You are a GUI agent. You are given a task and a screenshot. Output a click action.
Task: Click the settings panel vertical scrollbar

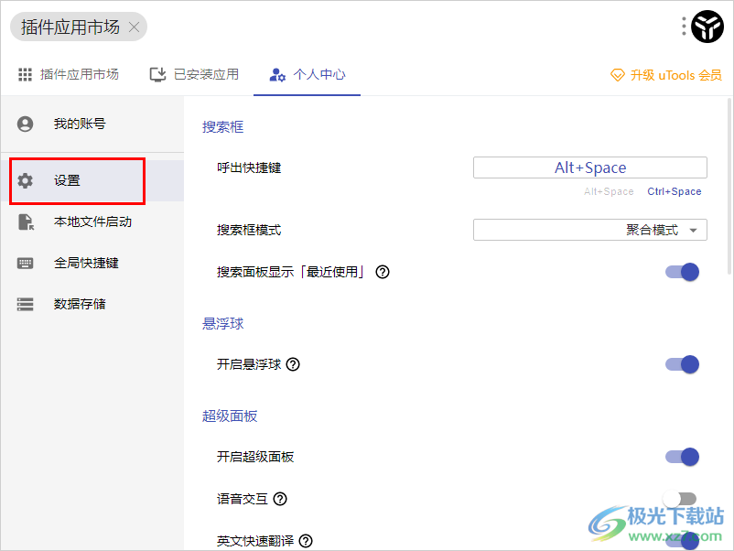(729, 187)
